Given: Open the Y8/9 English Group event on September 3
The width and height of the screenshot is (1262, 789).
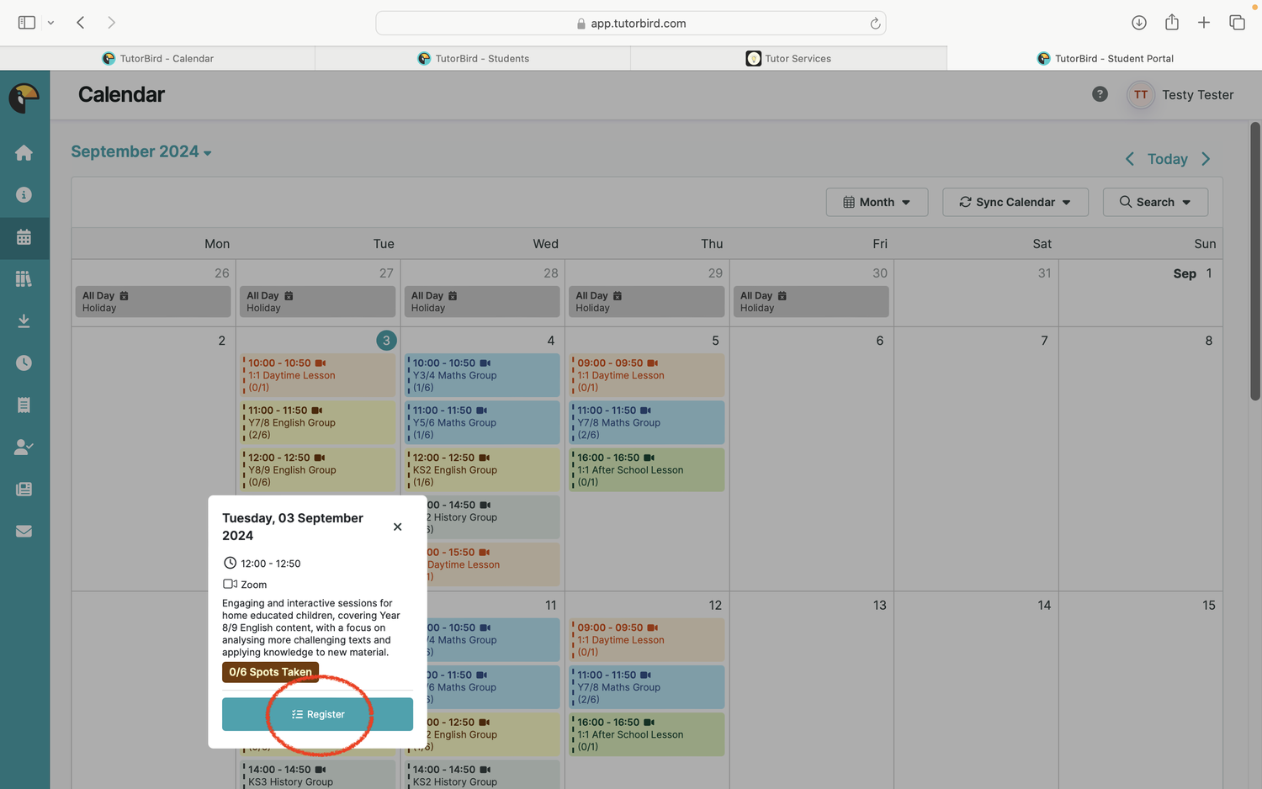Looking at the screenshot, I should click(x=316, y=469).
